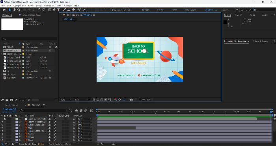
Task: Expand the Rocket layer properties
Action: point(14,134)
